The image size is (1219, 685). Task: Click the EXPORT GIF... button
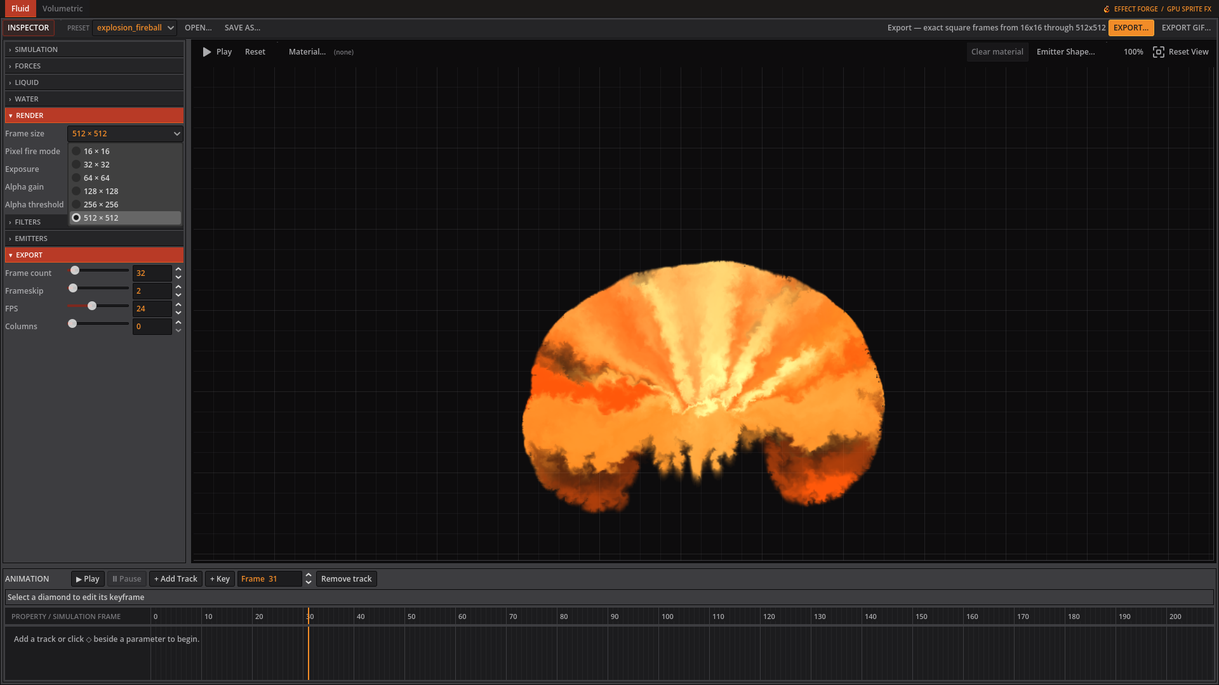coord(1186,28)
